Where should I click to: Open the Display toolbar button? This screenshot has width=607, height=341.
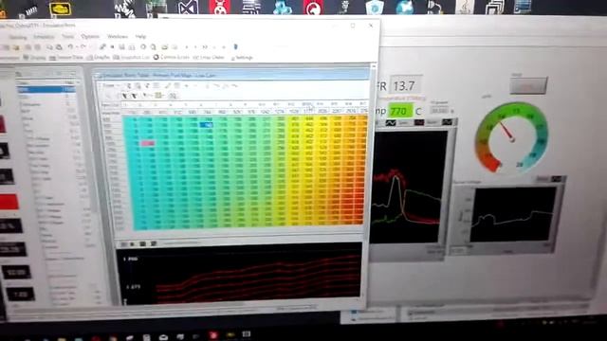click(34, 58)
